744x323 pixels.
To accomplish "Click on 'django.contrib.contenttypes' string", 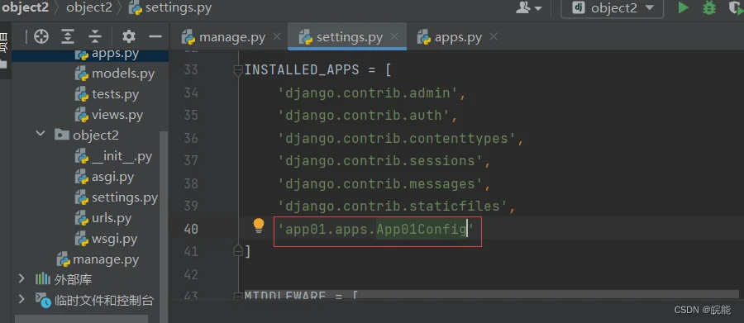I will tap(397, 139).
